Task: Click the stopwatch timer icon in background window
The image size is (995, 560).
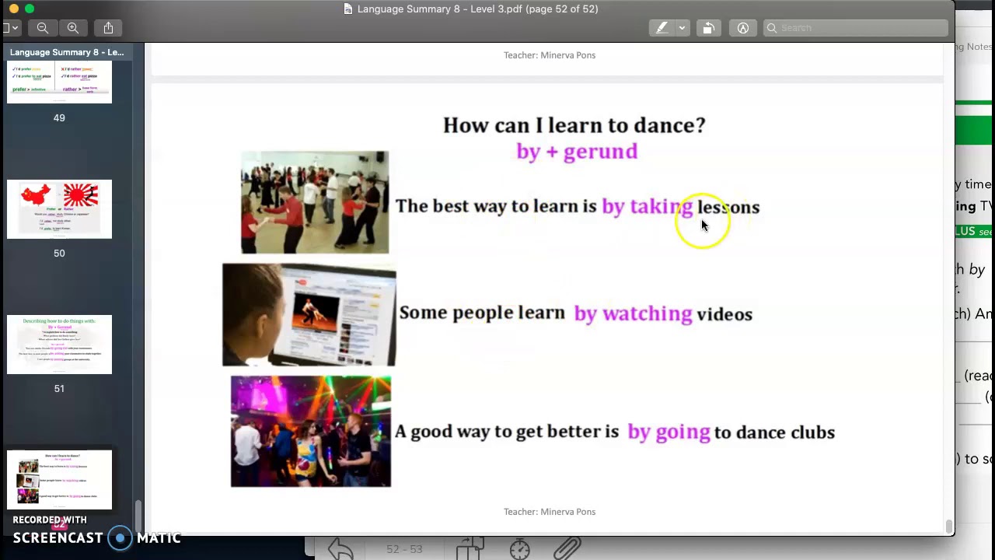Action: [x=520, y=549]
